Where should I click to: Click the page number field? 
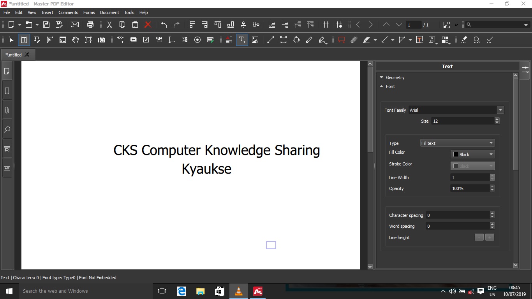[x=413, y=25]
